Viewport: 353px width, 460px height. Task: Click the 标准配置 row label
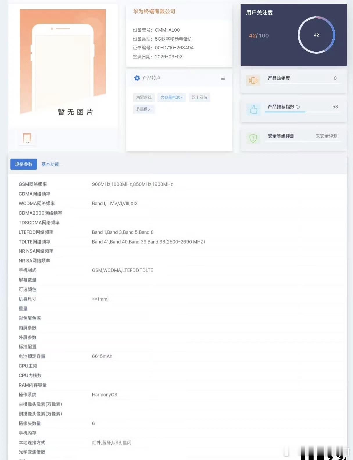point(28,347)
